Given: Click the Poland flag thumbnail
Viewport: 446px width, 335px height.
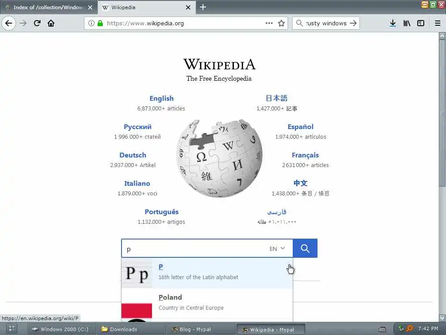Looking at the screenshot, I should pyautogui.click(x=137, y=310).
